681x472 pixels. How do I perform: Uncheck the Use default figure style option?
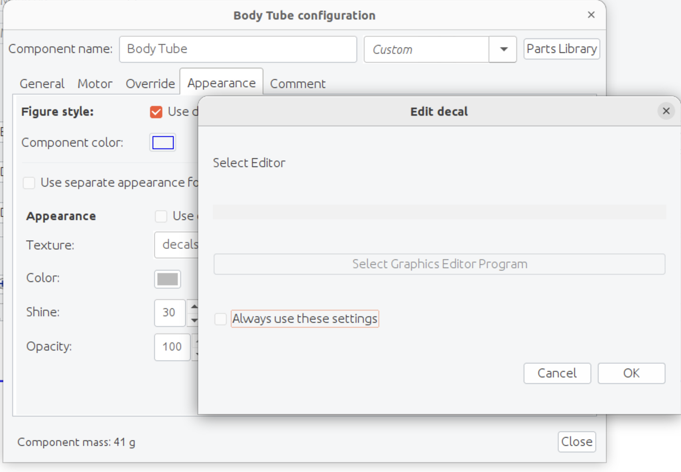tap(156, 112)
